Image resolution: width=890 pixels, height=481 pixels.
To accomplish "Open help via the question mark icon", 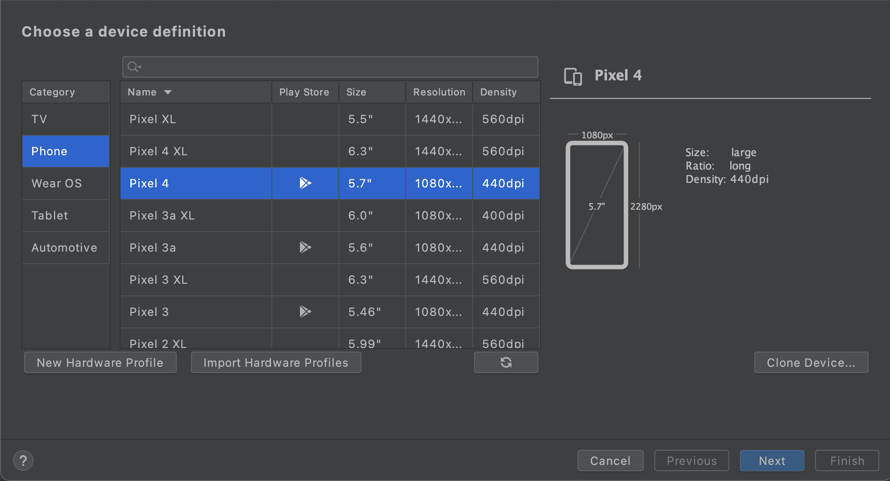I will click(x=23, y=460).
